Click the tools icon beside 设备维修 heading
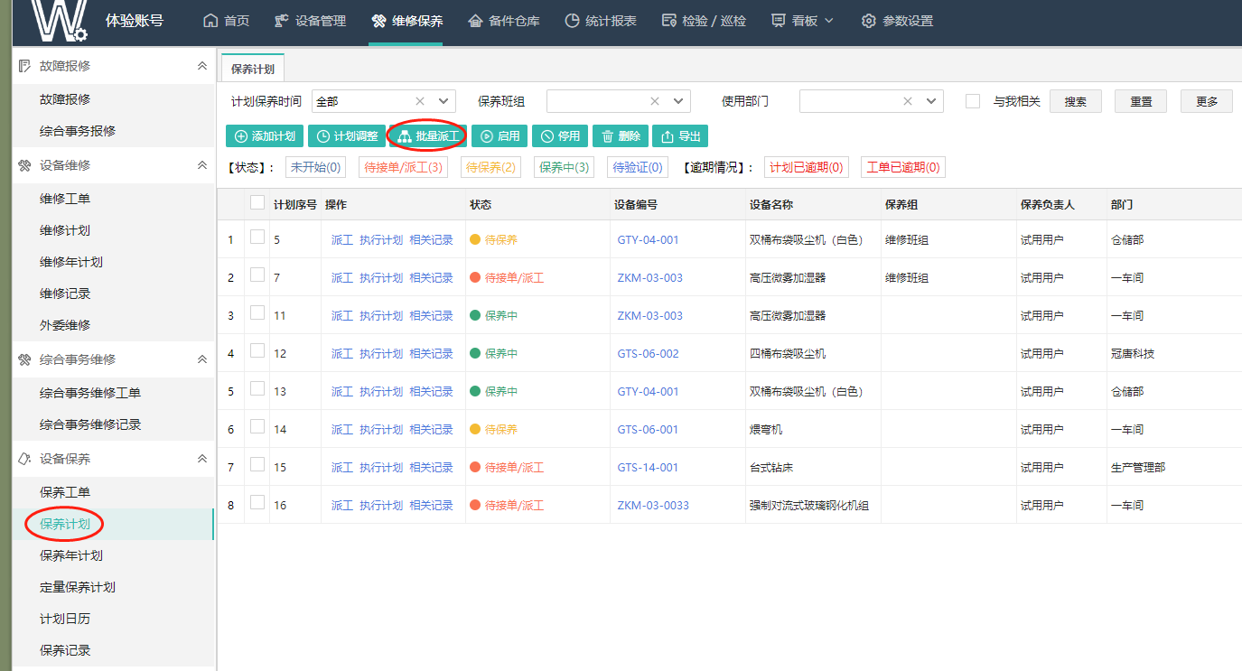 (24, 165)
